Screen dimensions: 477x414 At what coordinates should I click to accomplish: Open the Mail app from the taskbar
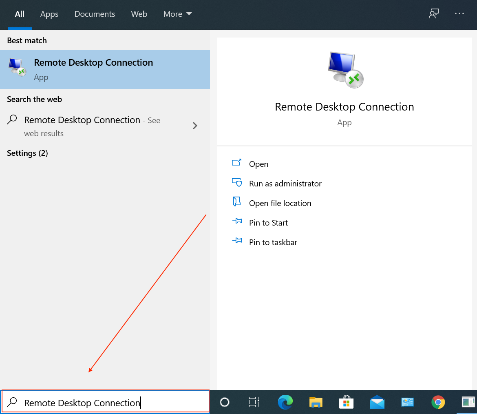(x=377, y=402)
